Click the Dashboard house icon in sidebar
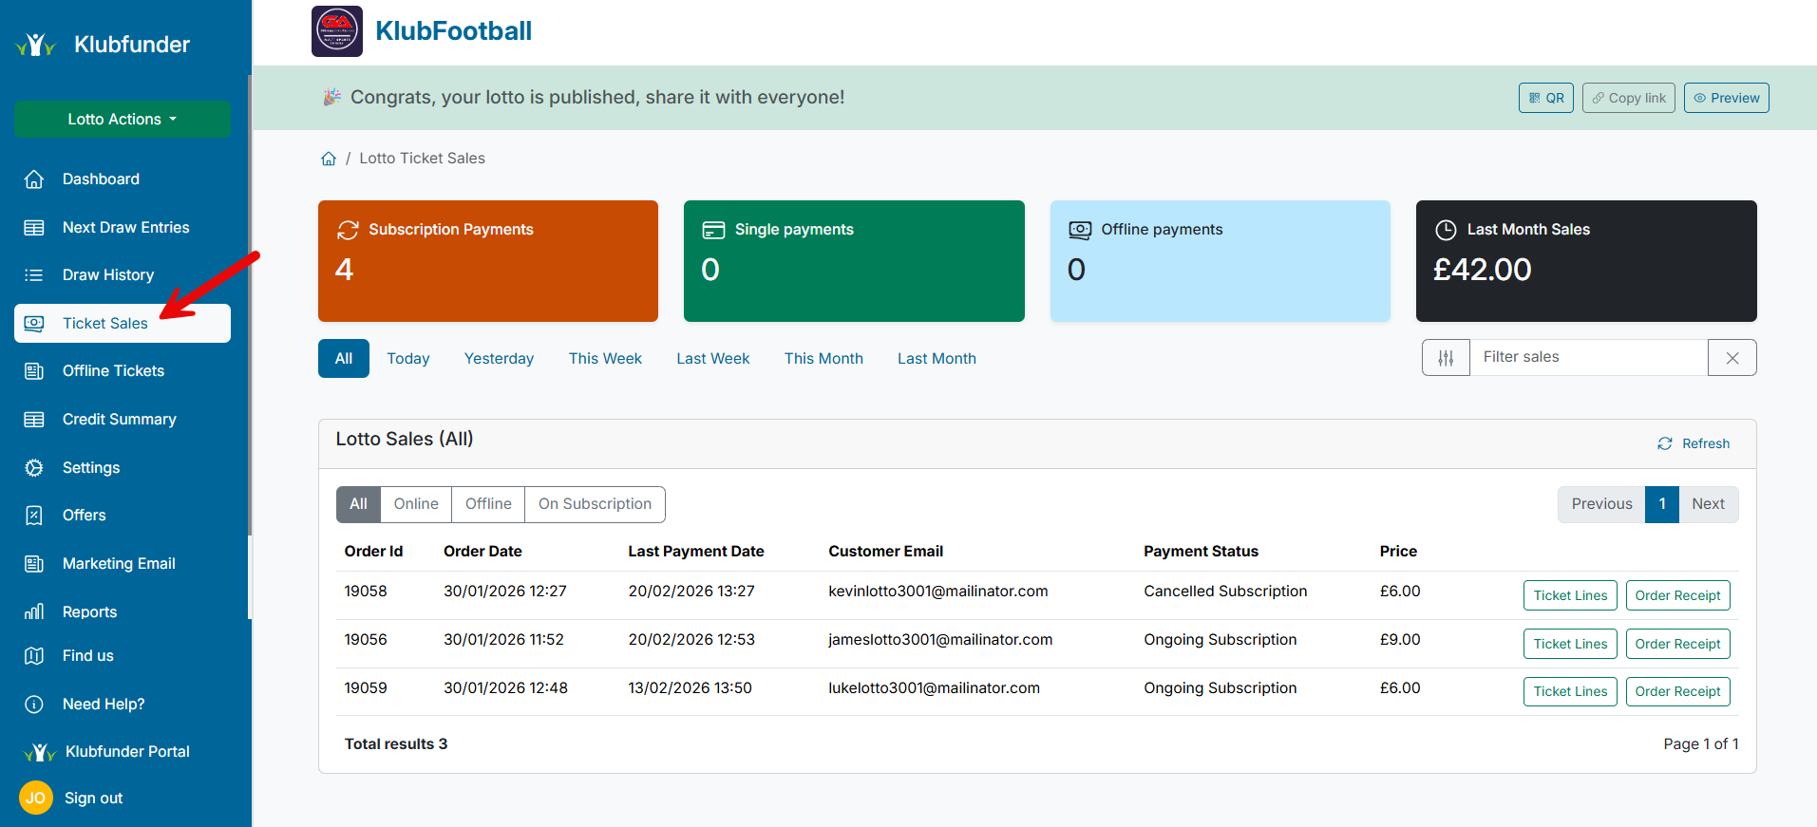The image size is (1817, 827). pyautogui.click(x=34, y=179)
